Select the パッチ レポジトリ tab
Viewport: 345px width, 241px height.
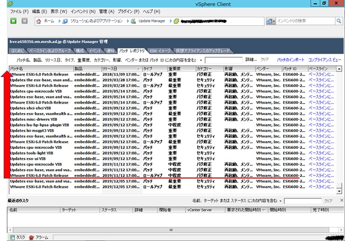pos(131,51)
